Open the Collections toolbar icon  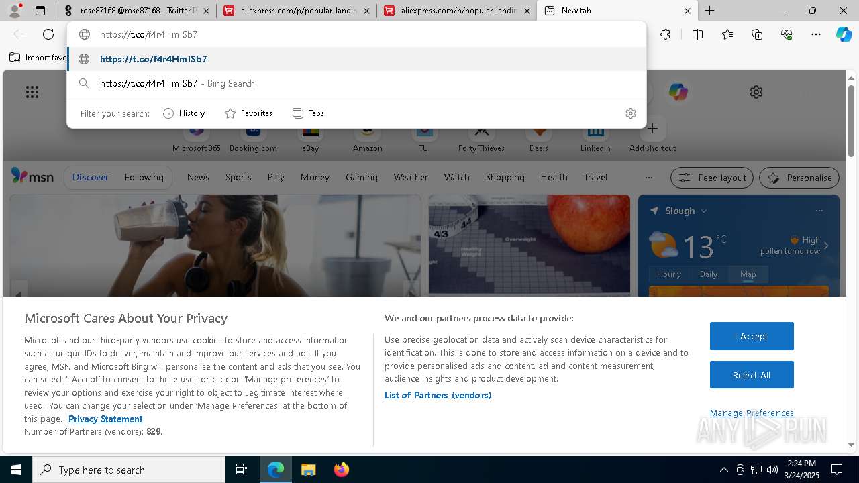click(x=757, y=34)
